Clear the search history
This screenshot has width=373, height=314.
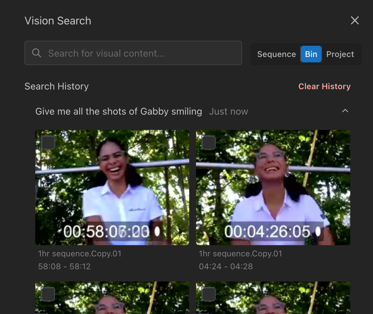point(325,86)
